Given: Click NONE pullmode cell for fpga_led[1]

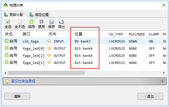Looking at the screenshot, I should pos(137,62).
